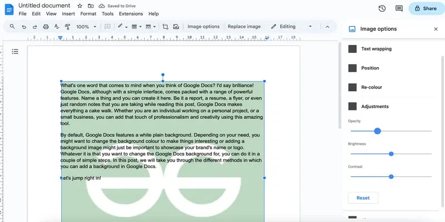
Task: Click the border dash icon
Action: pos(148,27)
